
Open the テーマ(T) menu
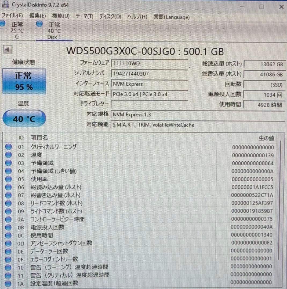(x=85, y=16)
